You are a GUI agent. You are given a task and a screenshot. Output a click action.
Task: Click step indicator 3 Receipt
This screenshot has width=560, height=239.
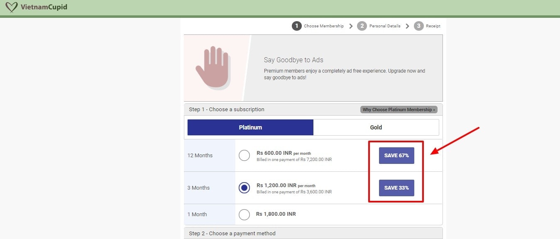(x=418, y=26)
